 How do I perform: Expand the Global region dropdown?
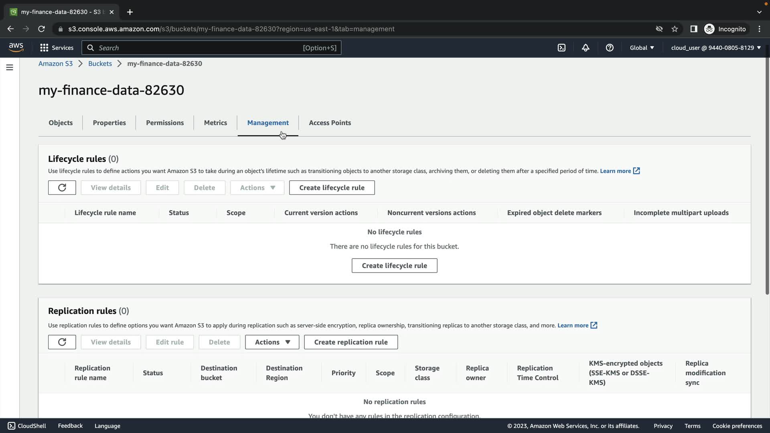point(642,48)
